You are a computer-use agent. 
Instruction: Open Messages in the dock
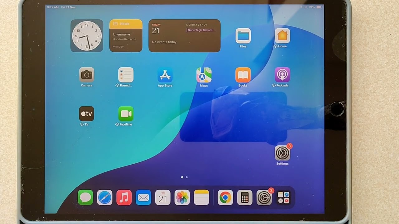tap(85, 198)
